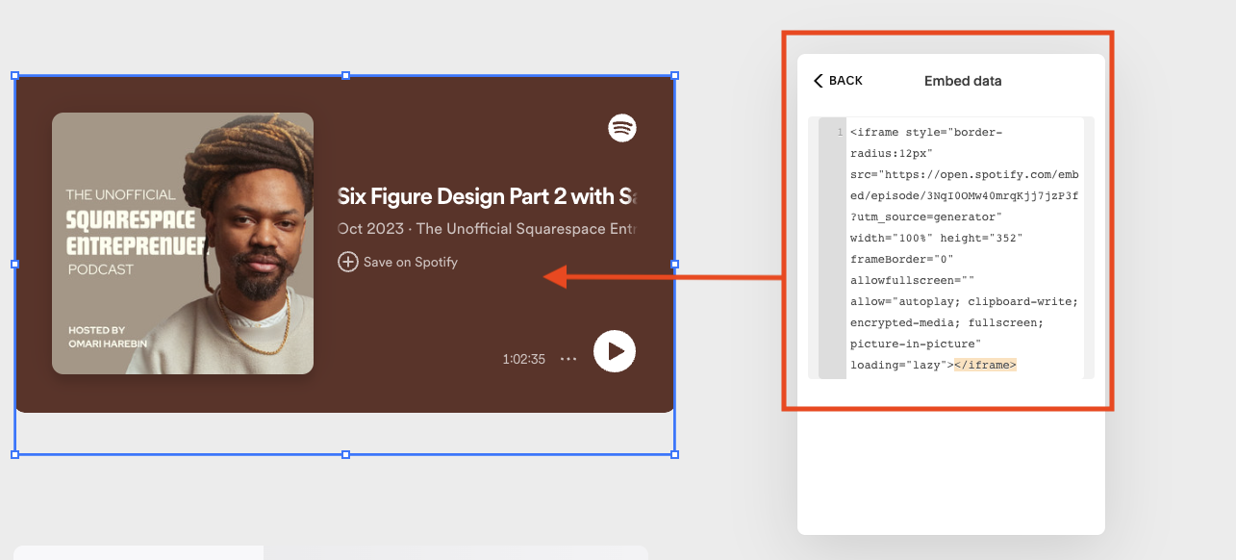Click the plus icon beside Save on Spotify
This screenshot has width=1236, height=560.
tap(348, 262)
